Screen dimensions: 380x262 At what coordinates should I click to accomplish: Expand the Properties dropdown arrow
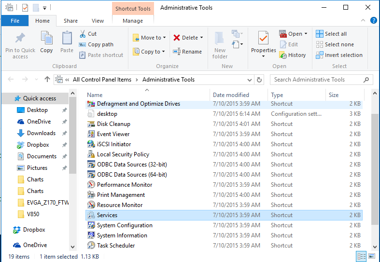[x=264, y=56]
